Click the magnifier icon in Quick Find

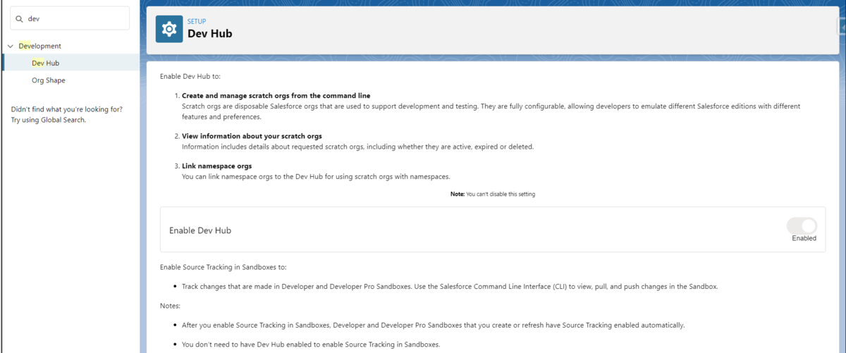(x=19, y=19)
